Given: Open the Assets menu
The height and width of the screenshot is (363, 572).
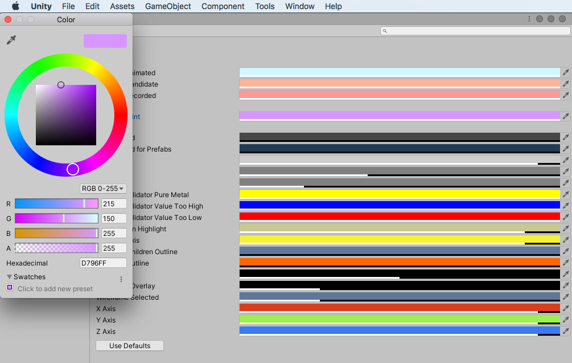Looking at the screenshot, I should click(x=122, y=6).
